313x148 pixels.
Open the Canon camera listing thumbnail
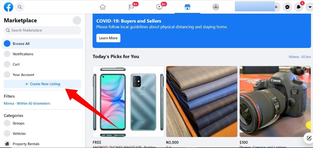click(x=275, y=102)
